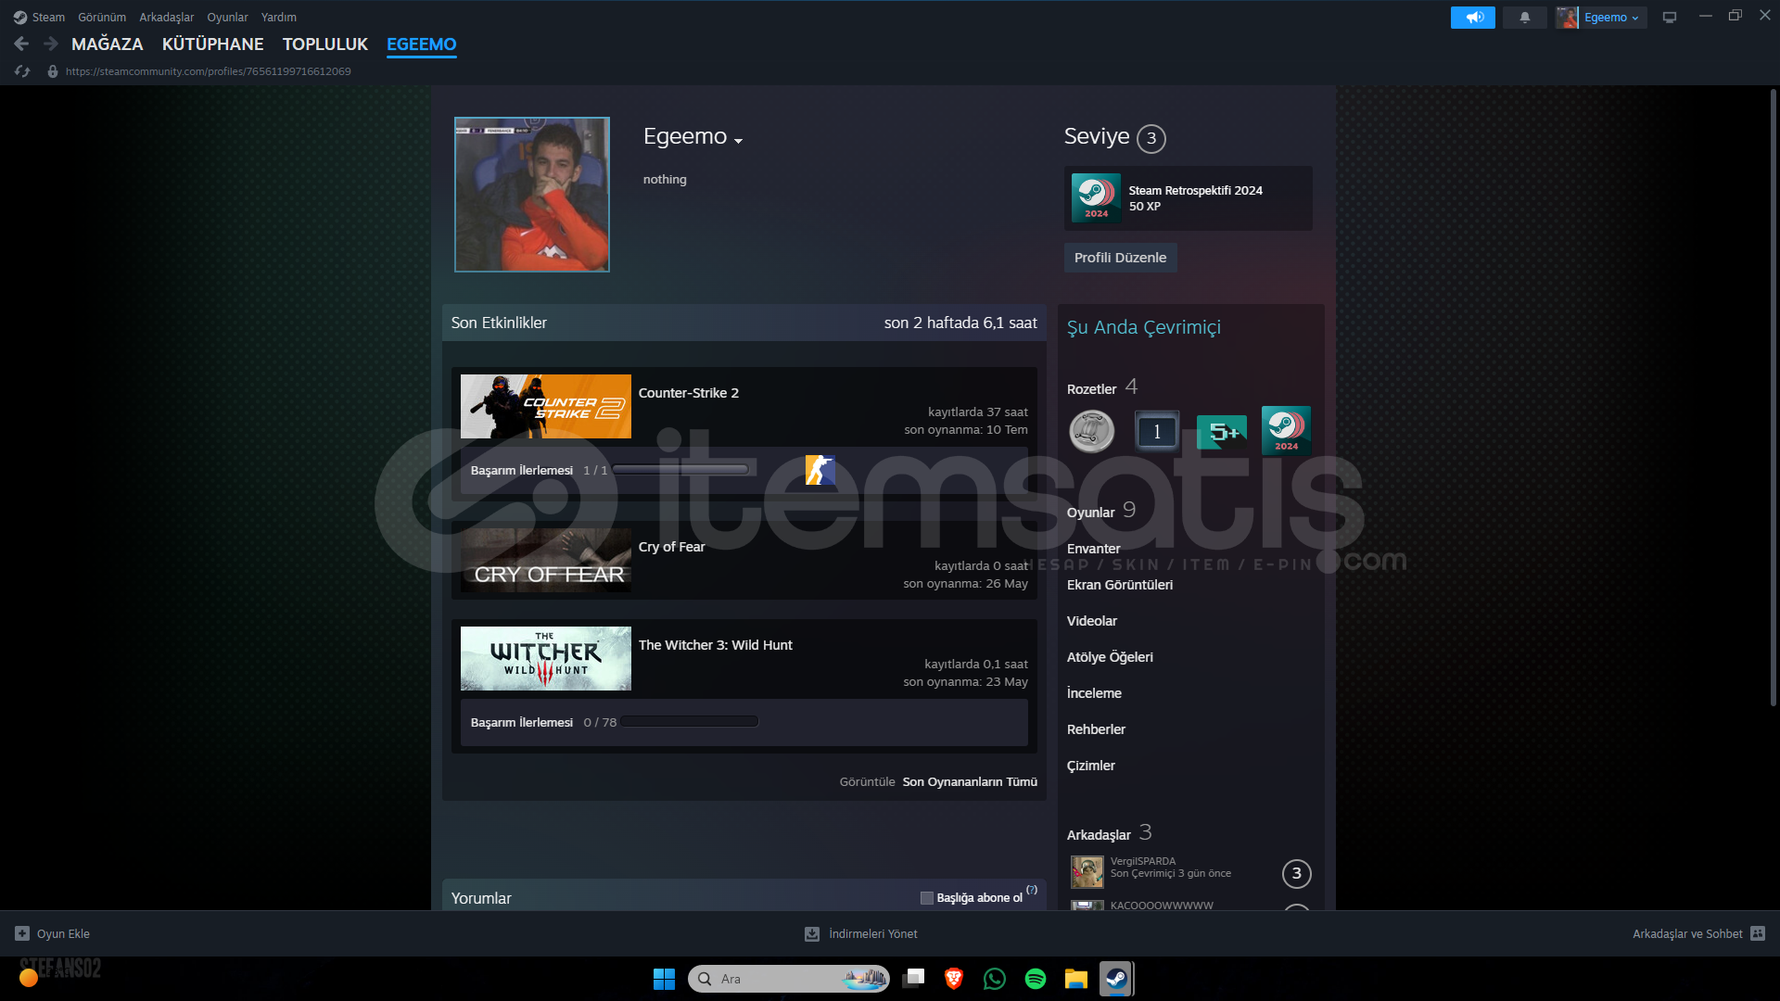
Task: Click the help question mark beside Başlığa abone ol
Action: [x=1032, y=890]
